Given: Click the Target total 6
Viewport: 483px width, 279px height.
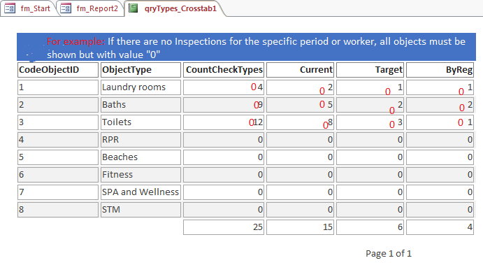Looking at the screenshot, I should pyautogui.click(x=370, y=227).
